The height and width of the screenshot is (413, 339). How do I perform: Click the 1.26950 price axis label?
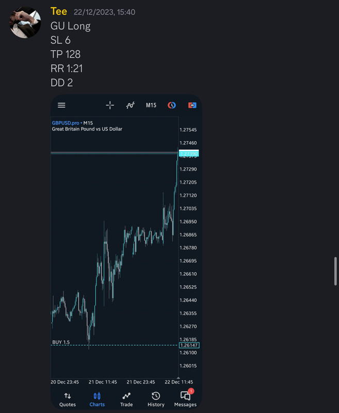pyautogui.click(x=188, y=222)
